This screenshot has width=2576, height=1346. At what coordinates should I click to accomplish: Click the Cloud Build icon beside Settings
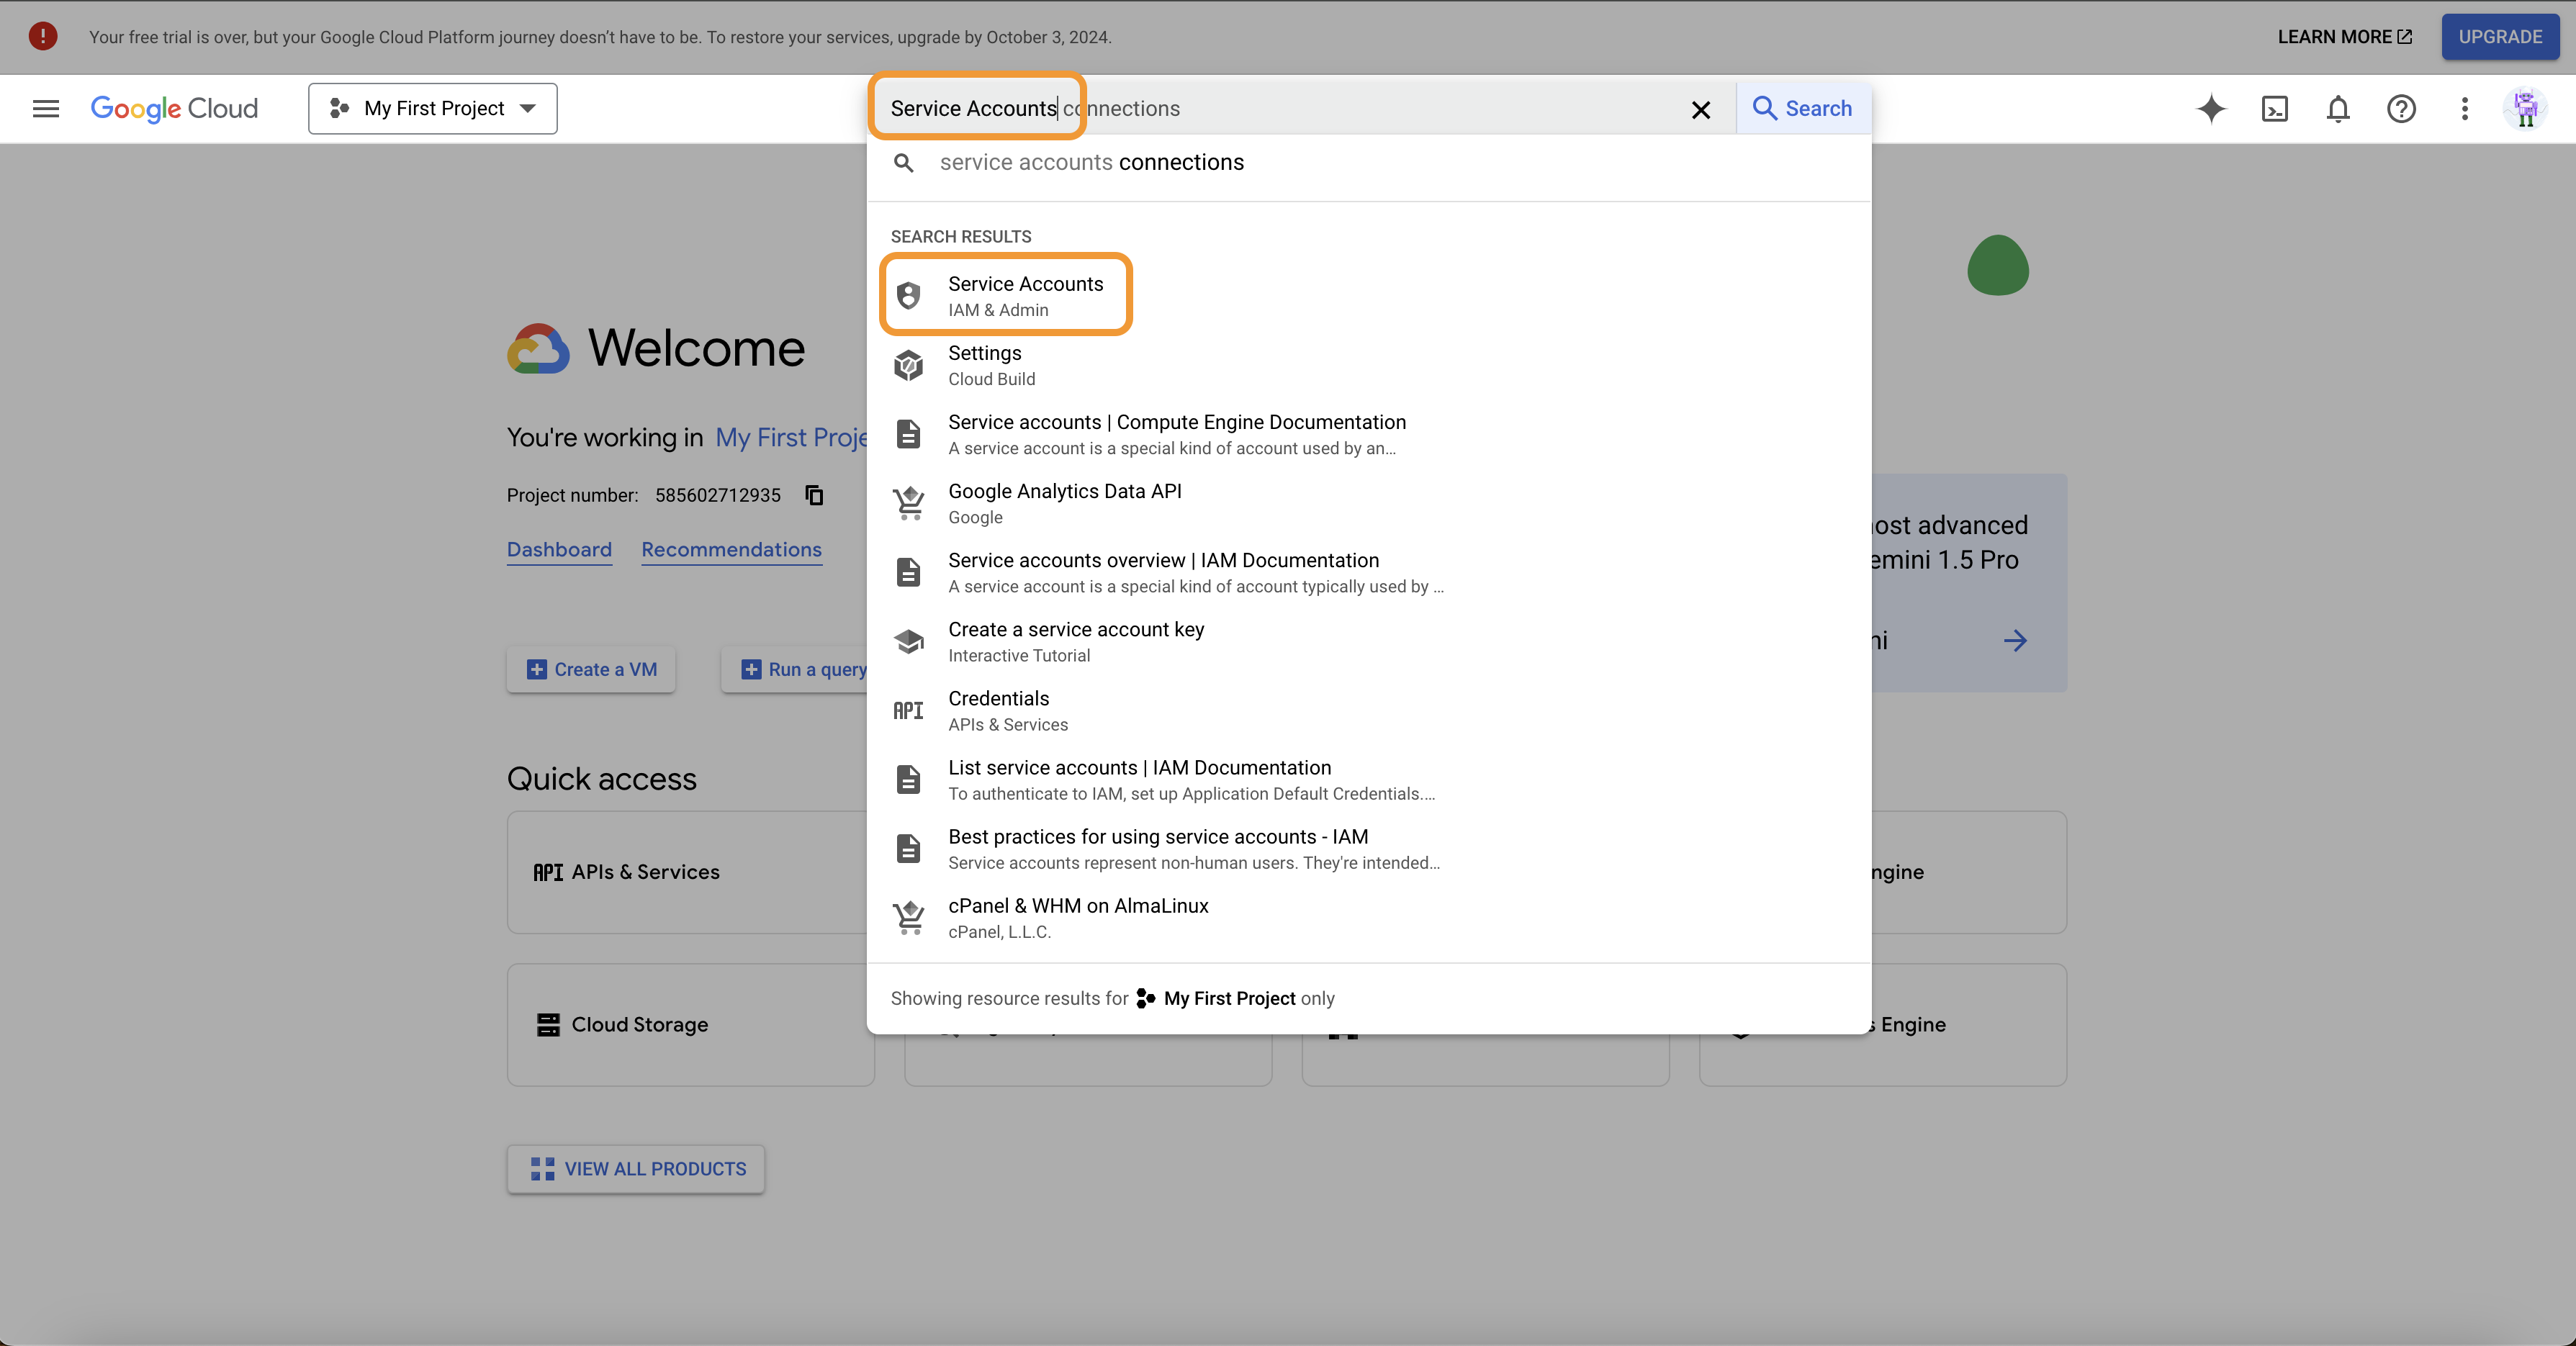[x=908, y=365]
